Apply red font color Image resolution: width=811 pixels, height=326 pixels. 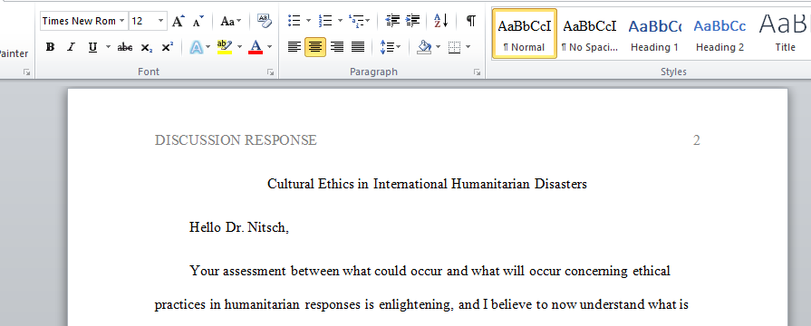(256, 47)
